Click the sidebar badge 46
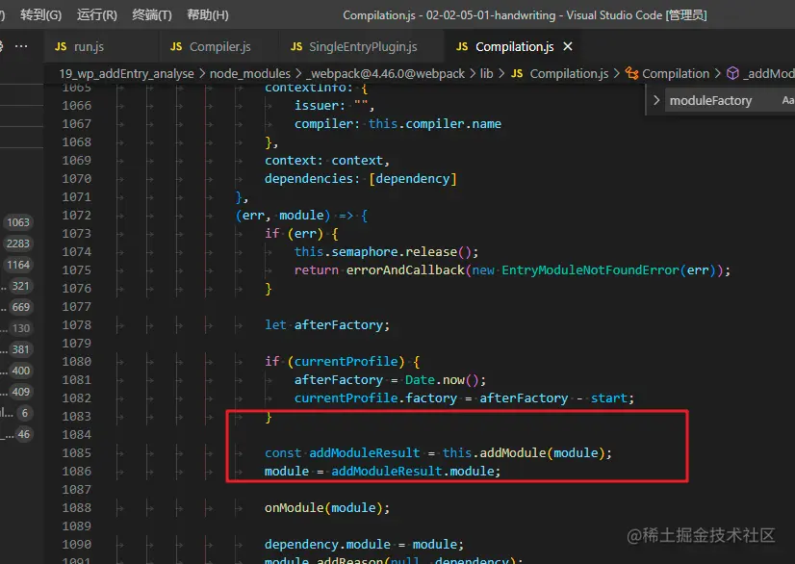Screen dimensions: 795x564 pos(24,434)
